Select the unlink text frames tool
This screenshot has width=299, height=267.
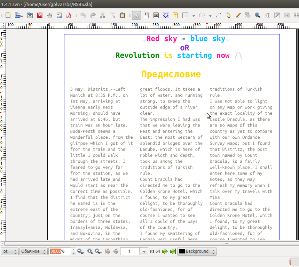click(296, 15)
